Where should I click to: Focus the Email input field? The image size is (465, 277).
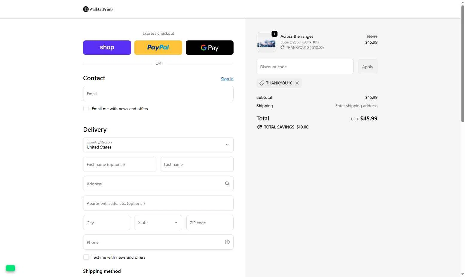pos(158,94)
